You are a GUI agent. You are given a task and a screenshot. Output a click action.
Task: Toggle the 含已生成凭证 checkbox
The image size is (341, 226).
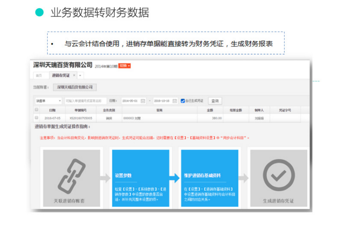[183, 101]
